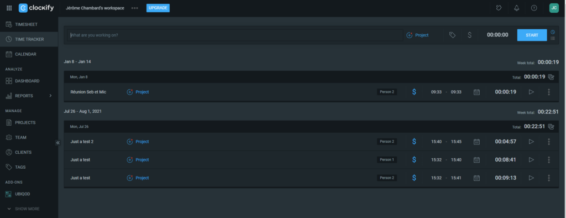This screenshot has height=218, width=566.
Task: Click the 'Just a test 2' description
Action: click(82, 142)
